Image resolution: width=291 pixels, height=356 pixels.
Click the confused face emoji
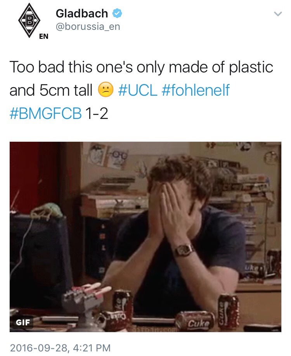click(x=106, y=90)
